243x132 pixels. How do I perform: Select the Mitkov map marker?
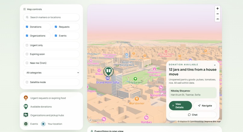pyautogui.click(x=99, y=70)
